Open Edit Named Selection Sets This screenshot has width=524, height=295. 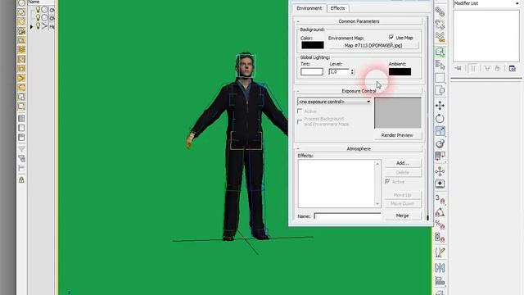[440, 252]
